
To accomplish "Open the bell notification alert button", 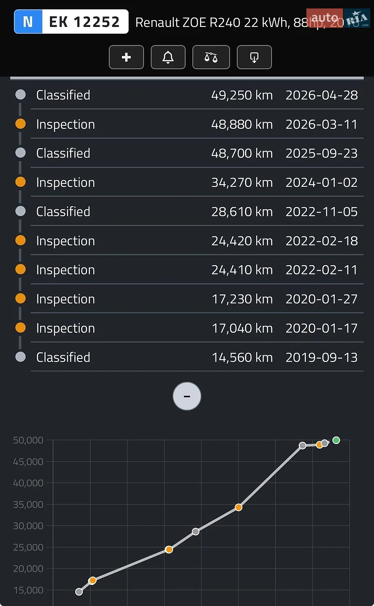I will coord(168,57).
